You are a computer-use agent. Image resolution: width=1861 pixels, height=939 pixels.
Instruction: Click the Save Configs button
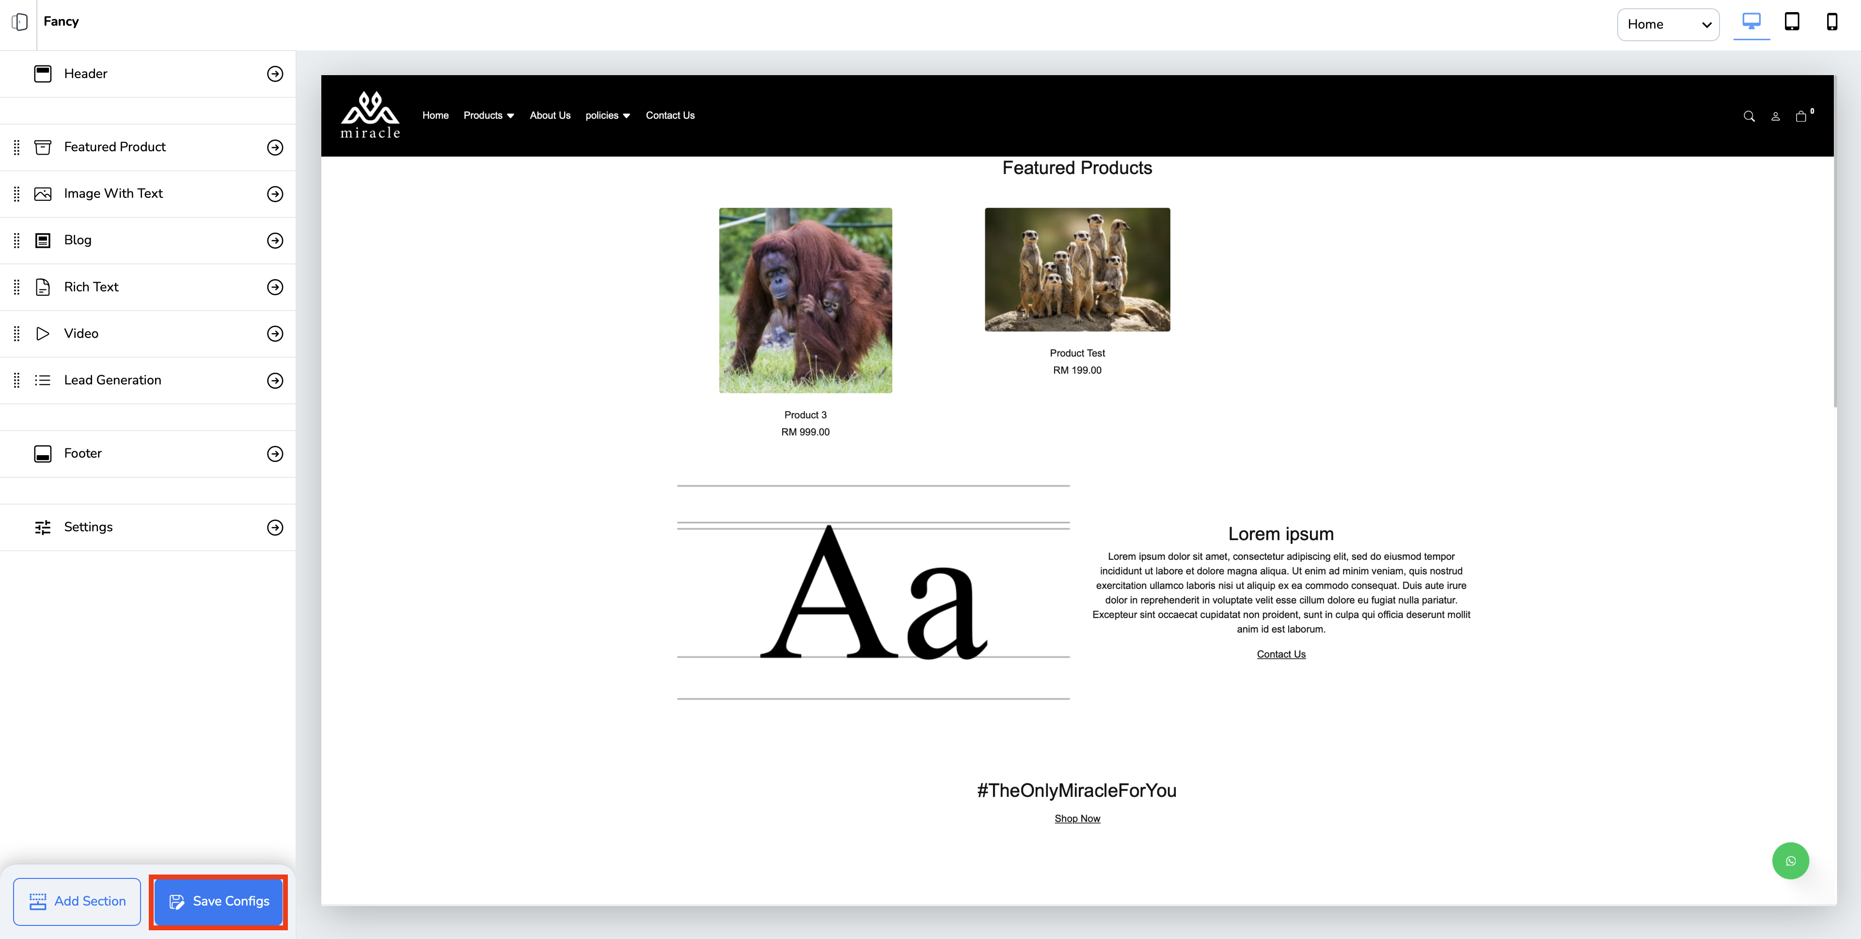click(x=218, y=901)
